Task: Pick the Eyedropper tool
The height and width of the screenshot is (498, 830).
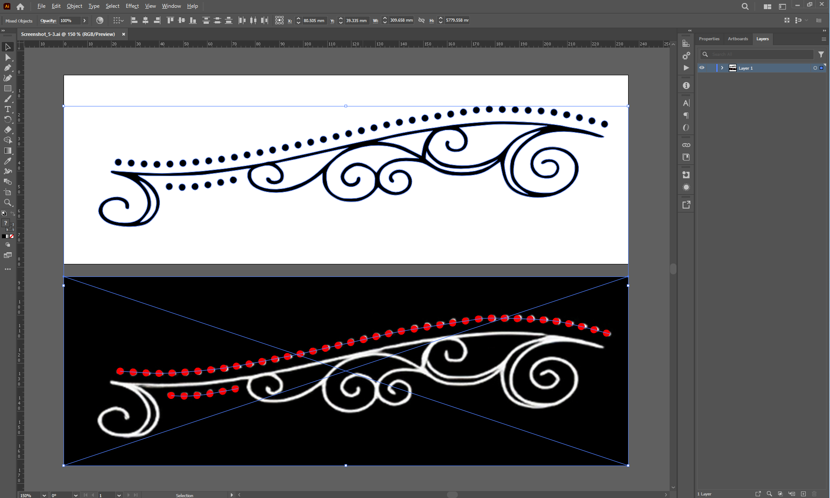Action: pyautogui.click(x=7, y=161)
